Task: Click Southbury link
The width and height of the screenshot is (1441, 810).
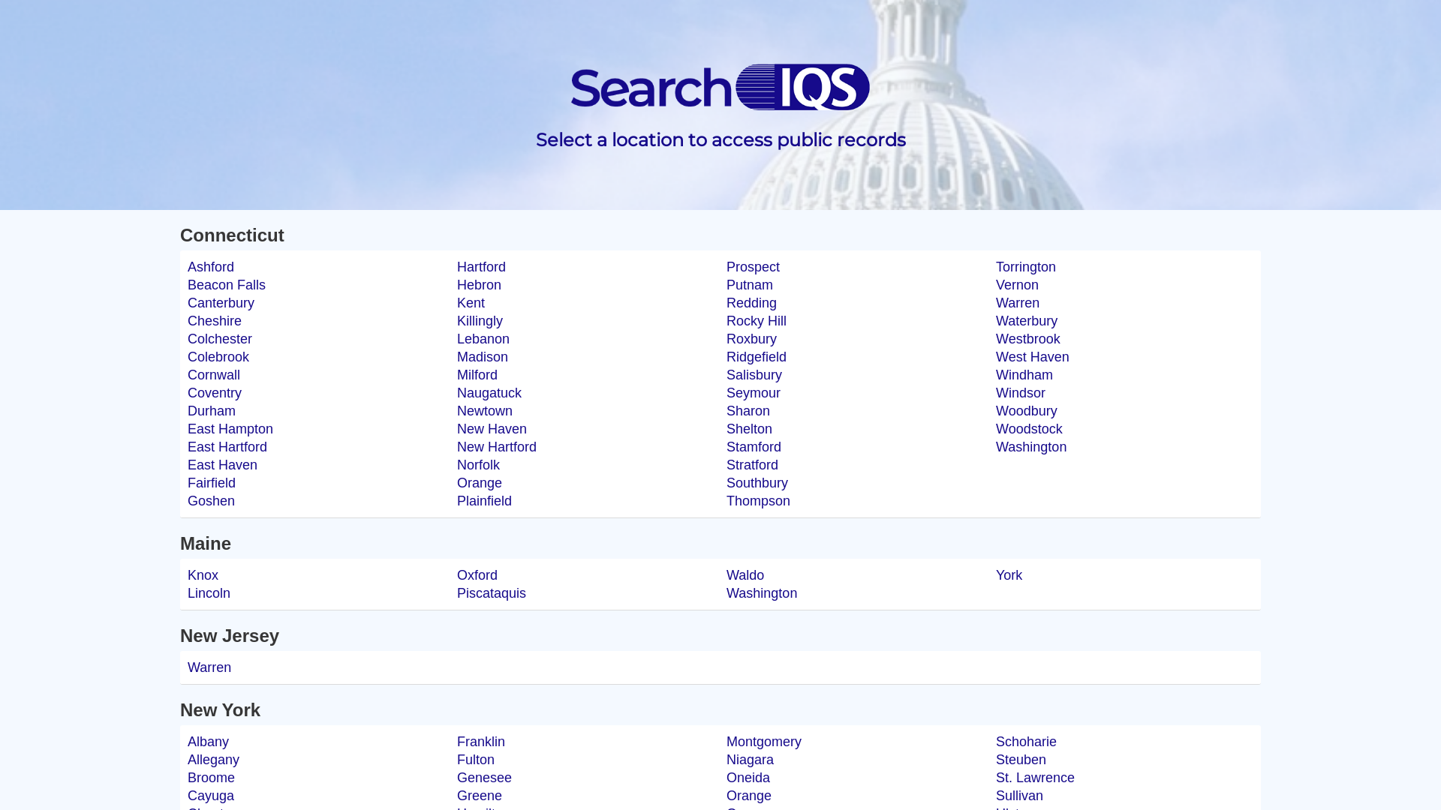Action: pos(757,483)
